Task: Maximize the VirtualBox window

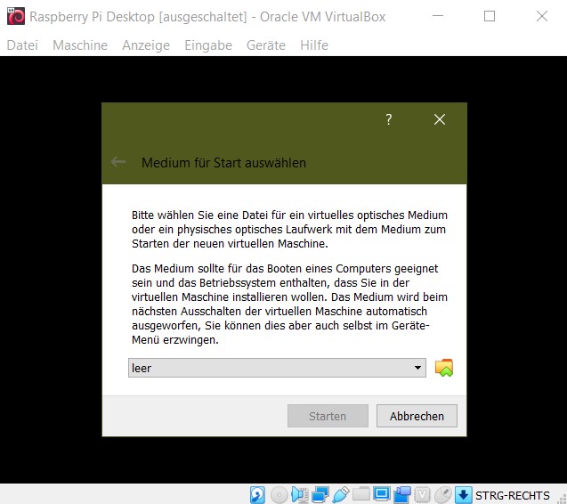Action: [x=490, y=16]
